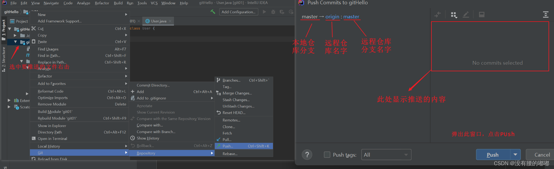554x169 pixels.
Task: Open the 1: Project tool window stripe
Action: tap(3, 30)
